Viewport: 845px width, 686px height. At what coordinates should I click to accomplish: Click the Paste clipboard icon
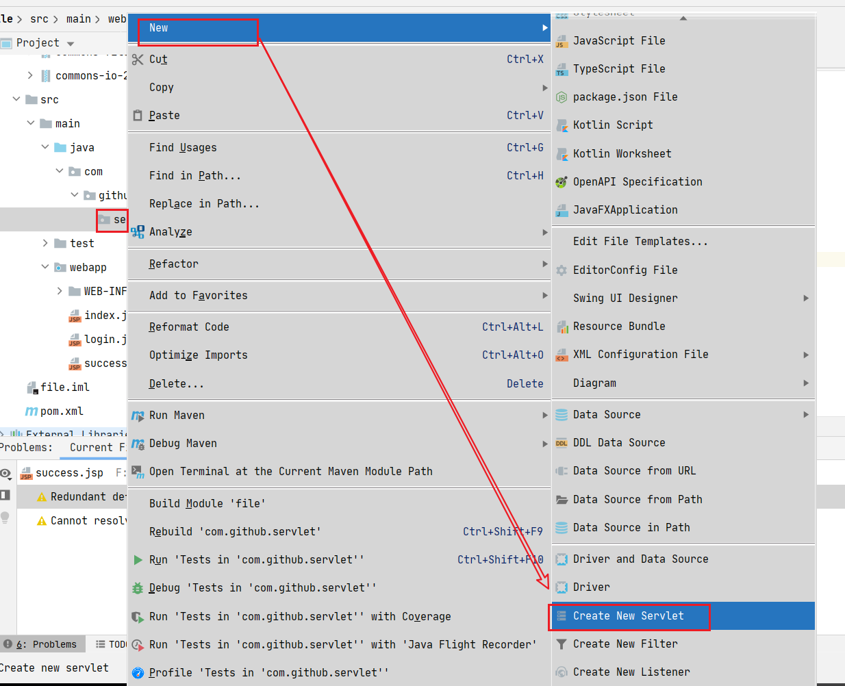click(x=138, y=116)
